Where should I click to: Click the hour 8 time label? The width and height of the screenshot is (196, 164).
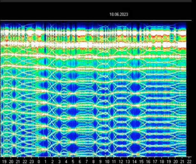(93, 161)
